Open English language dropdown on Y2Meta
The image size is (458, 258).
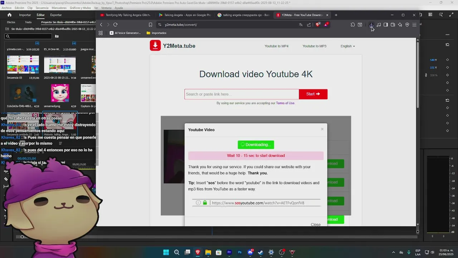347,46
